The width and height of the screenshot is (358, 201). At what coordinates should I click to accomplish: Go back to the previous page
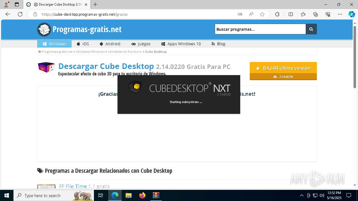pyautogui.click(x=8, y=14)
